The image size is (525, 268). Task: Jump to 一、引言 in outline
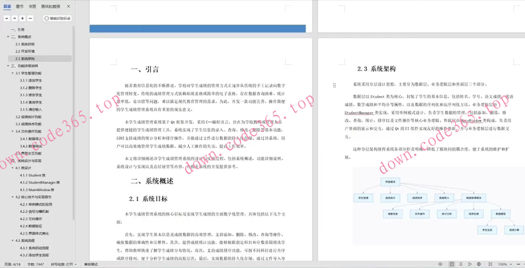pos(18,29)
